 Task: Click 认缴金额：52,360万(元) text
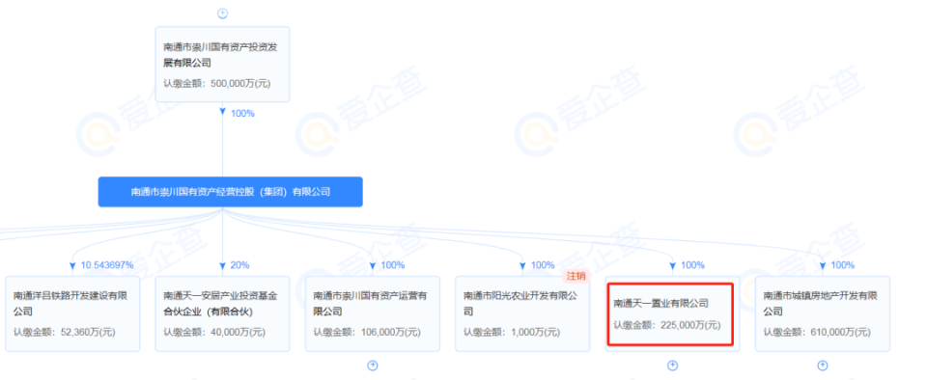click(x=65, y=332)
